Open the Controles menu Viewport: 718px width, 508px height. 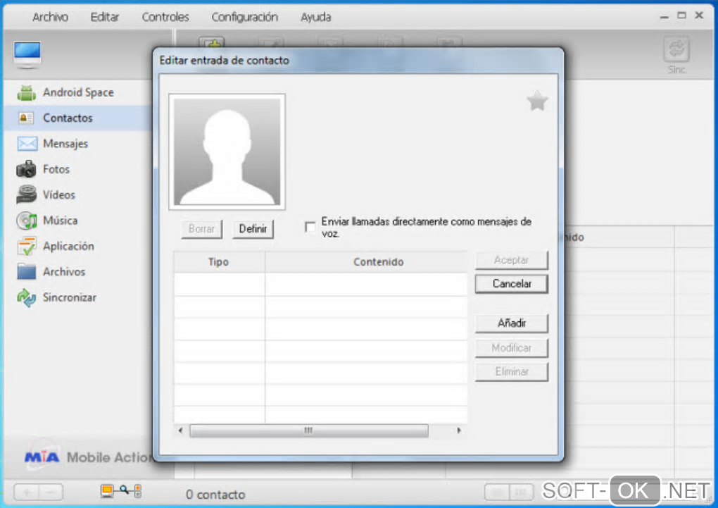(165, 17)
